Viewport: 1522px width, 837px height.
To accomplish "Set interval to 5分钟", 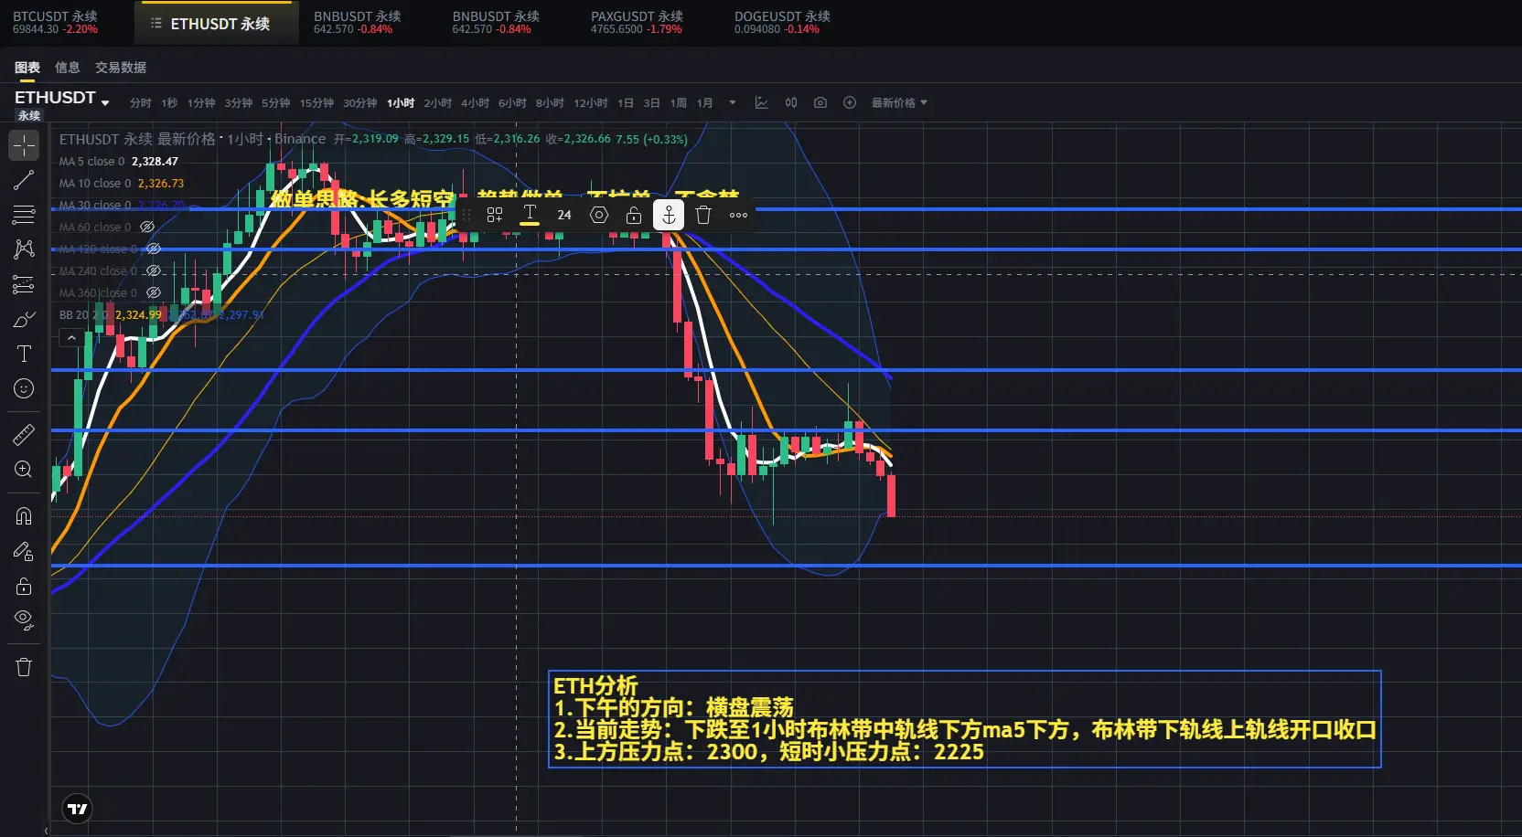I will coord(275,103).
